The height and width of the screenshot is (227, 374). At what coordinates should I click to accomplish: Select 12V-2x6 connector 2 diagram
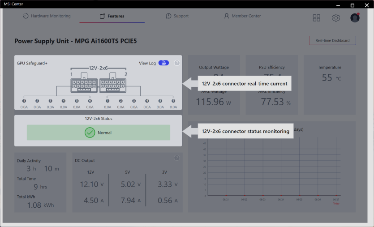click(x=112, y=83)
